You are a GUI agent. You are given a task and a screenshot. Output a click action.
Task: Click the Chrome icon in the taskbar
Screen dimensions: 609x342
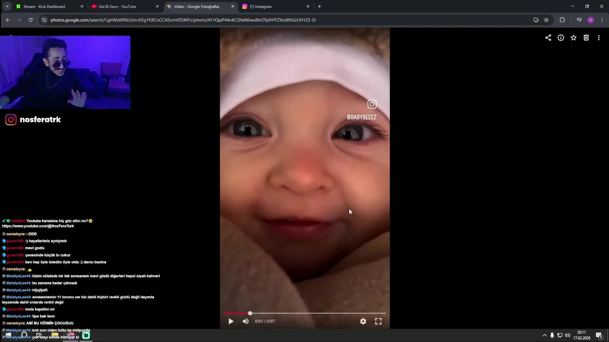70,335
